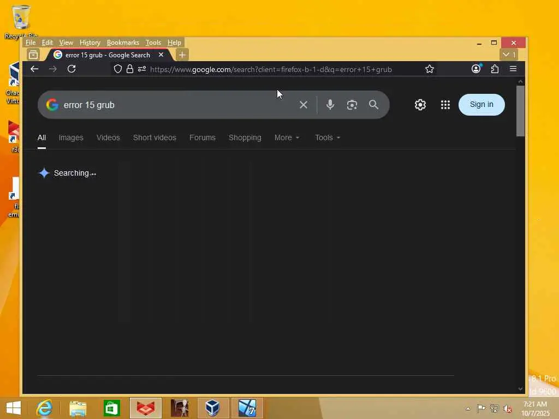559x419 pixels.
Task: Open the VirtualBox cube taskbar icon
Action: [x=212, y=408]
